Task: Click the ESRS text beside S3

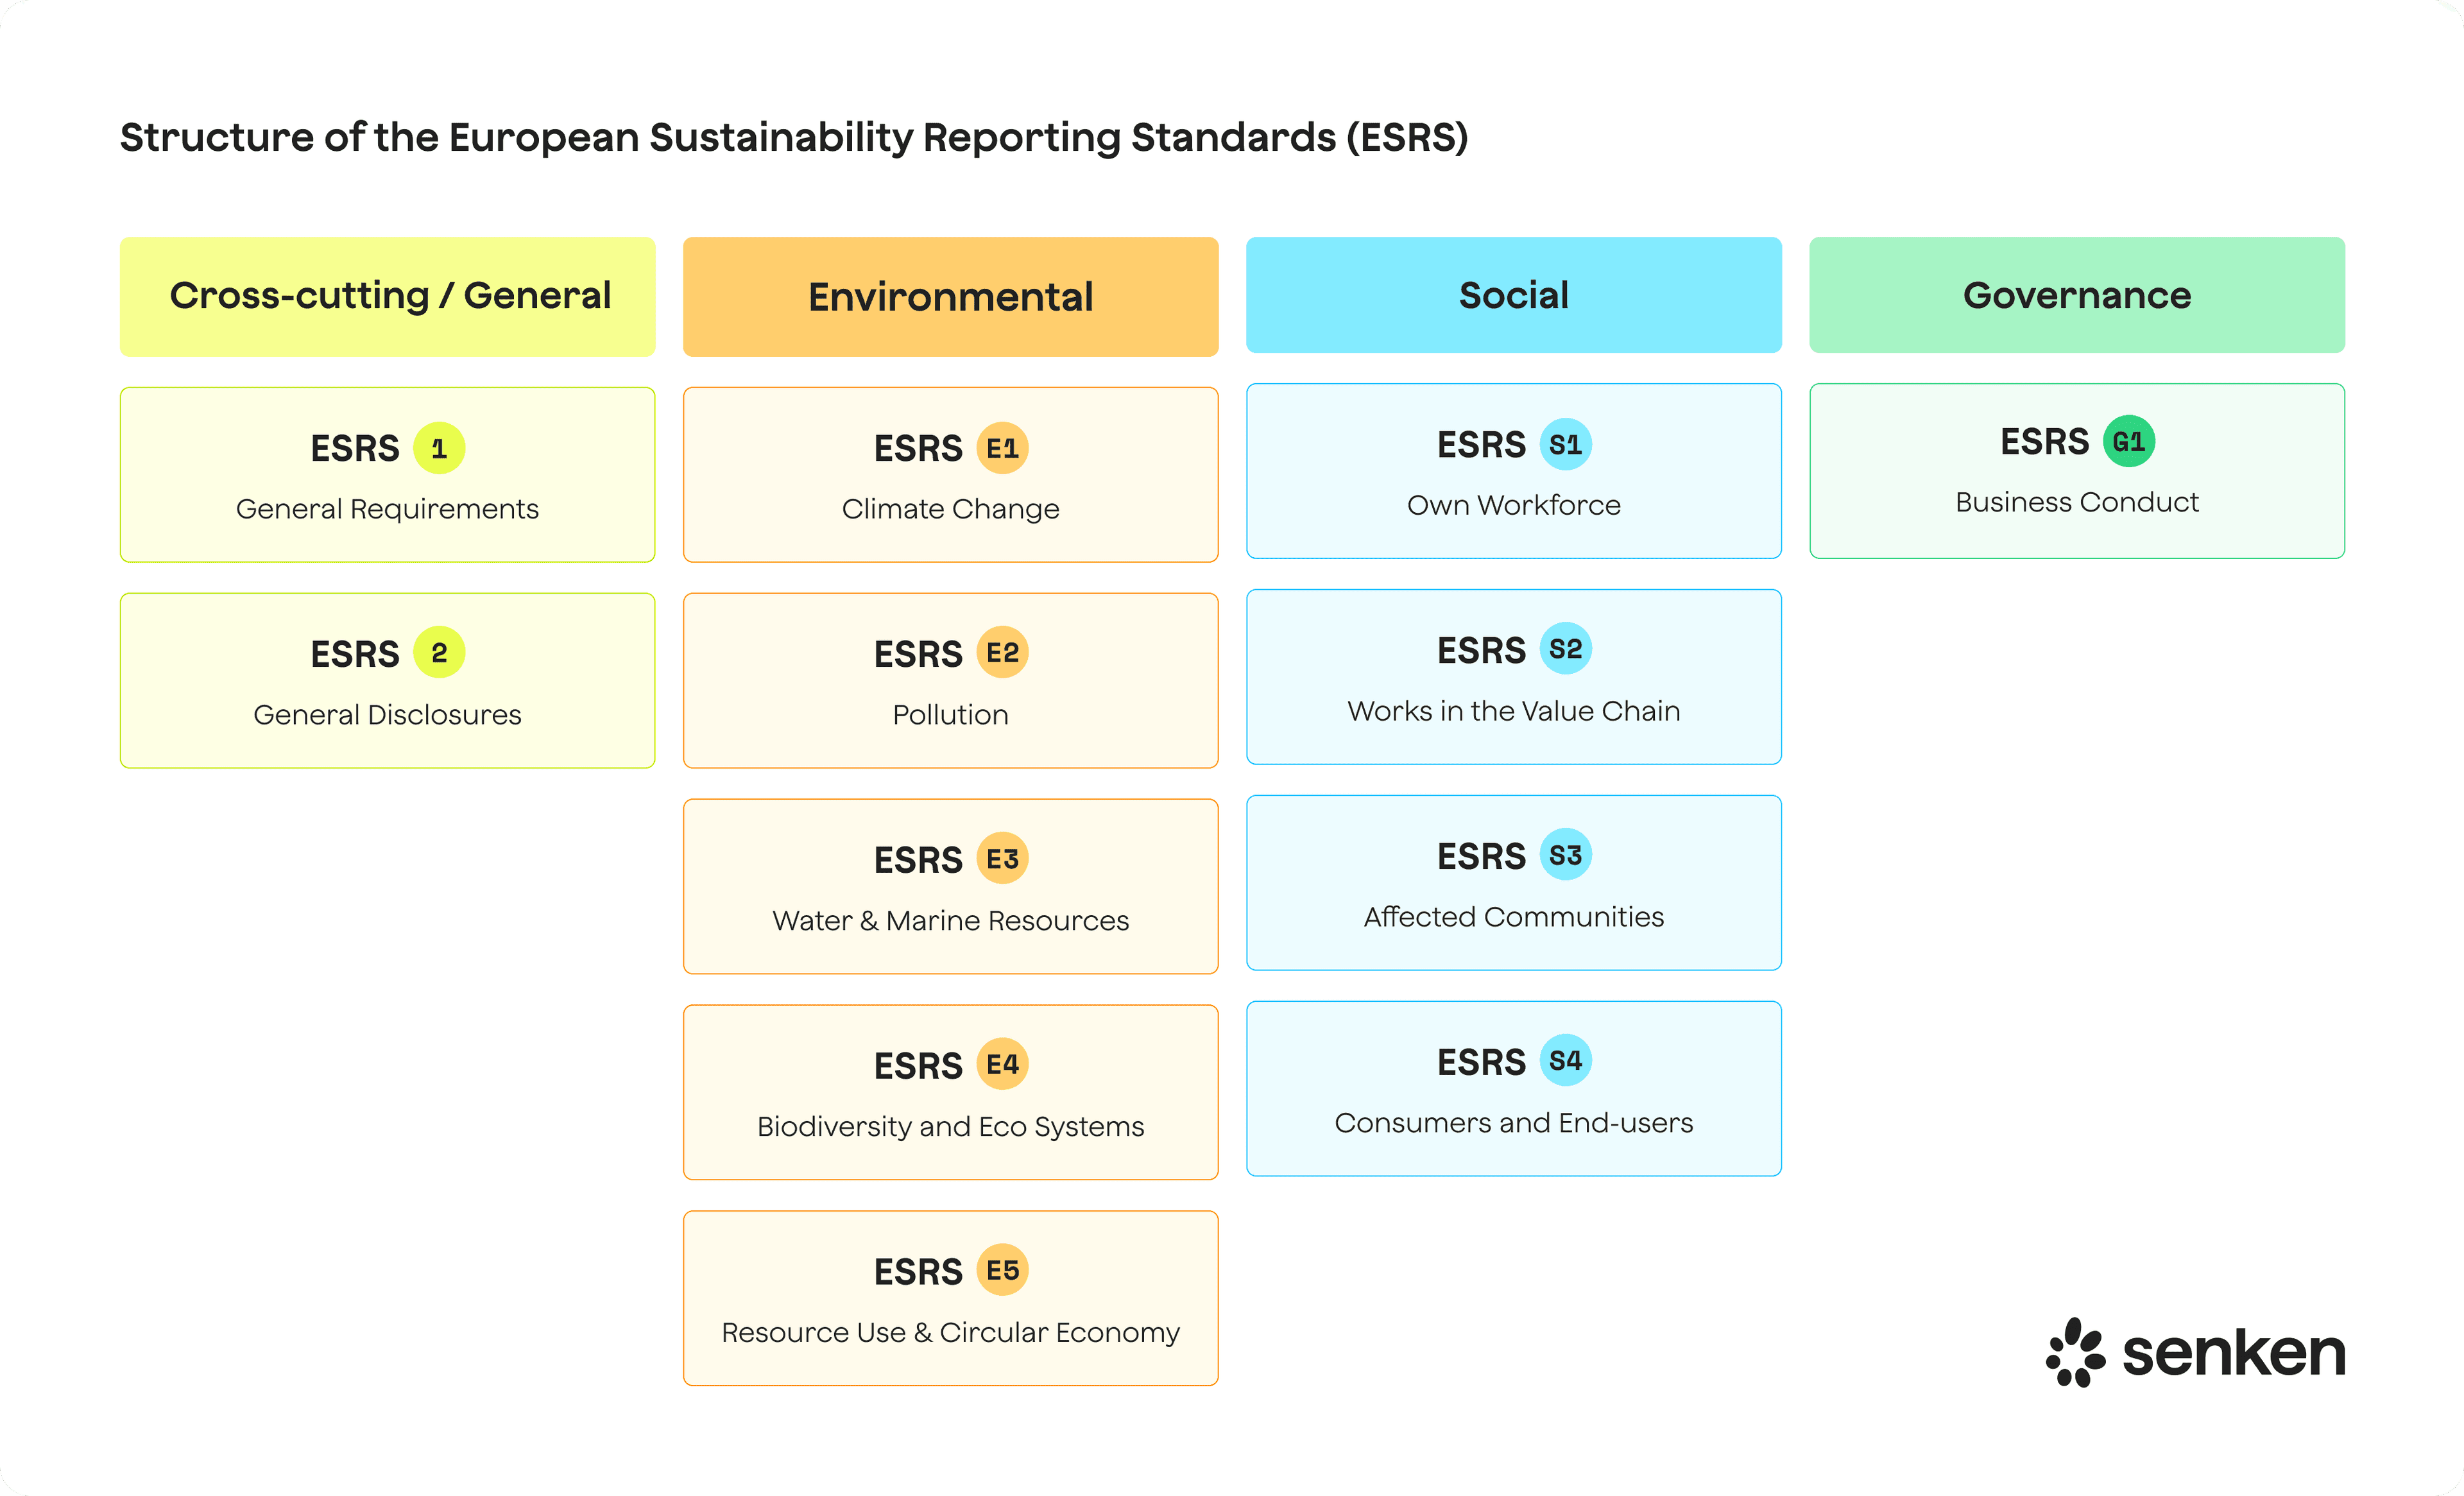Action: (x=1481, y=856)
